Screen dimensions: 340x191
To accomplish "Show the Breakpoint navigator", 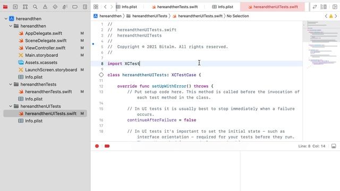I will [x=75, y=7].
